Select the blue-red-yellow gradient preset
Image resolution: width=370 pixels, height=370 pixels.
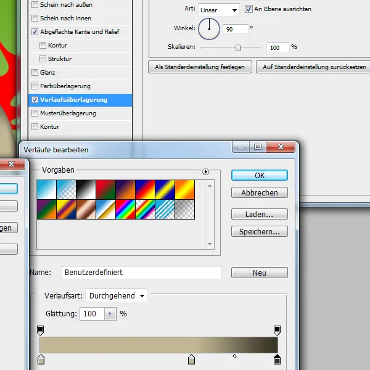[146, 190]
